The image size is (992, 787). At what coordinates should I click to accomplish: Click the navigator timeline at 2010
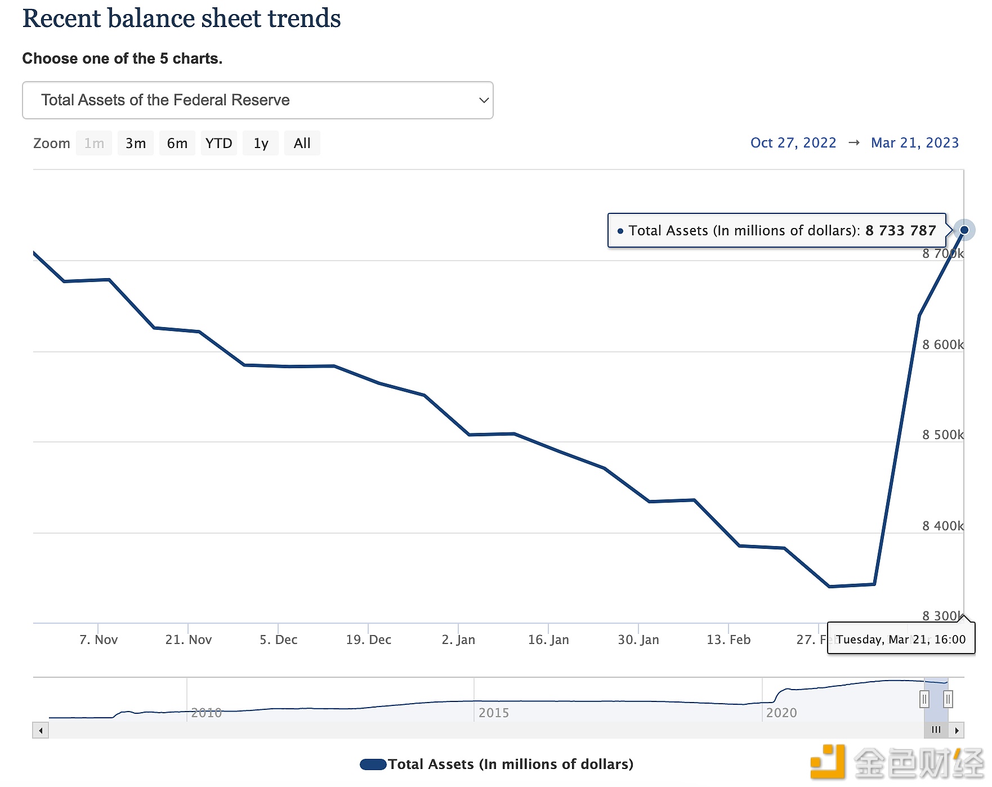[x=206, y=713]
